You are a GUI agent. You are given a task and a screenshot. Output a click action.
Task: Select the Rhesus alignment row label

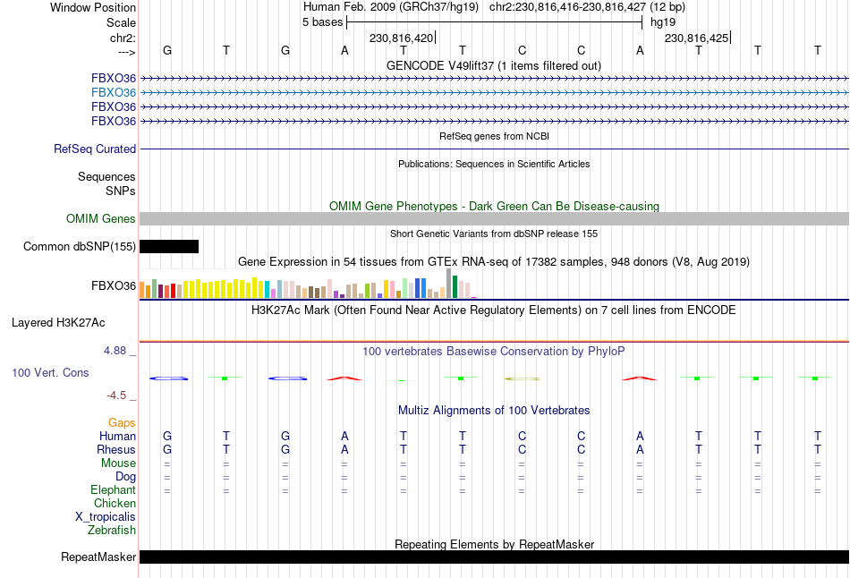click(x=116, y=450)
